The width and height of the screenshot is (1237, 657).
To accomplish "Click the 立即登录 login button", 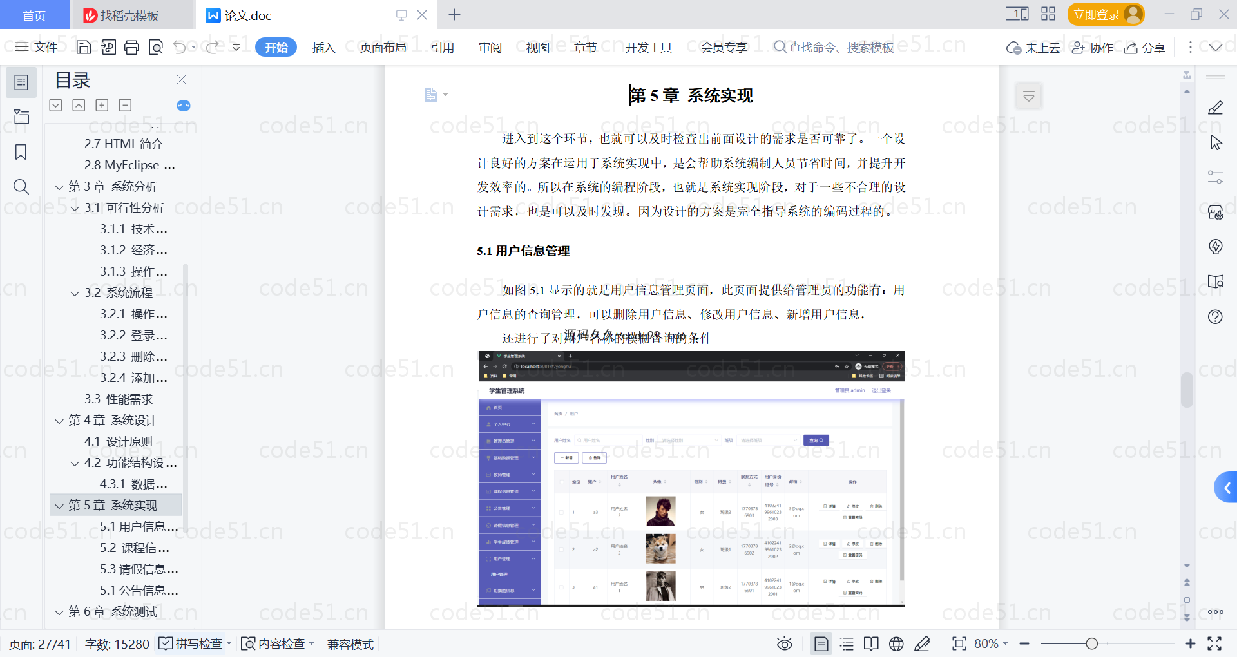I will (x=1106, y=14).
